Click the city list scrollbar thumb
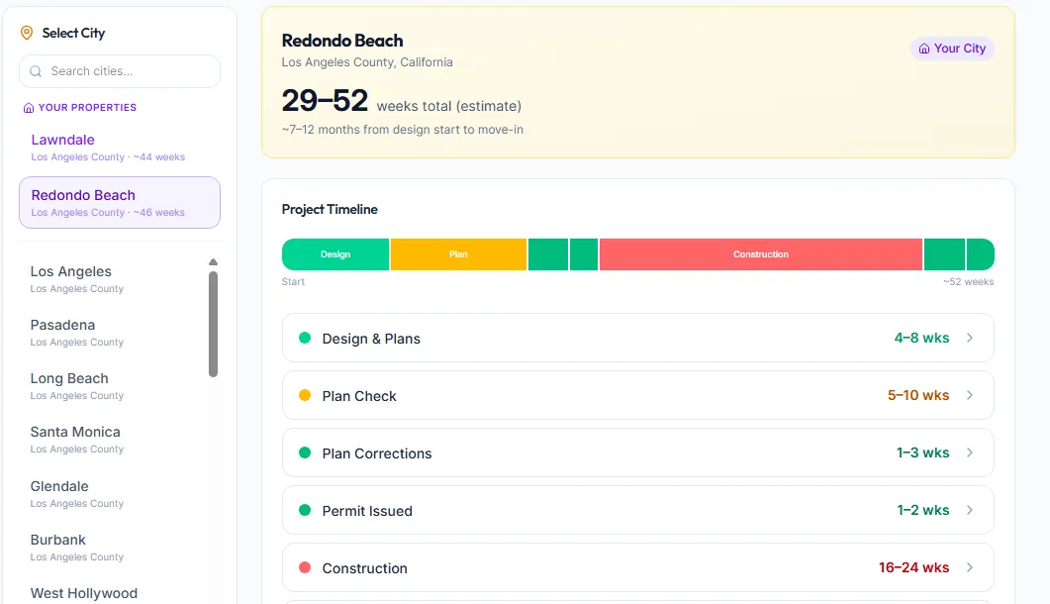 213,325
